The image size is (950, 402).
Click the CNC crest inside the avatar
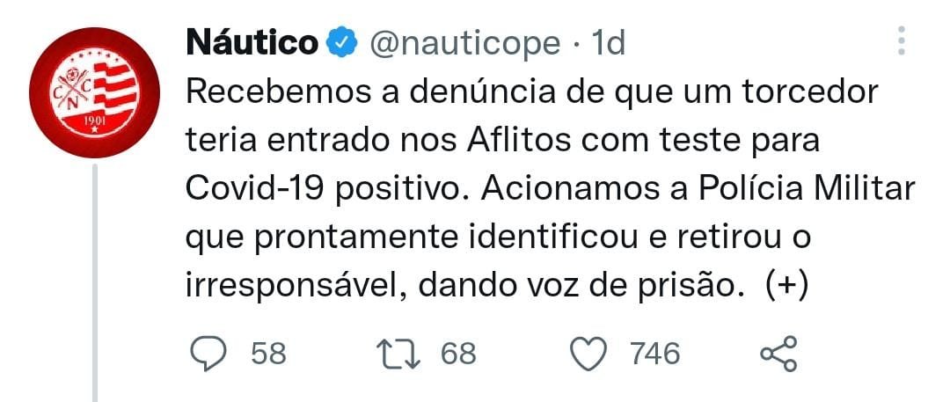[94, 92]
